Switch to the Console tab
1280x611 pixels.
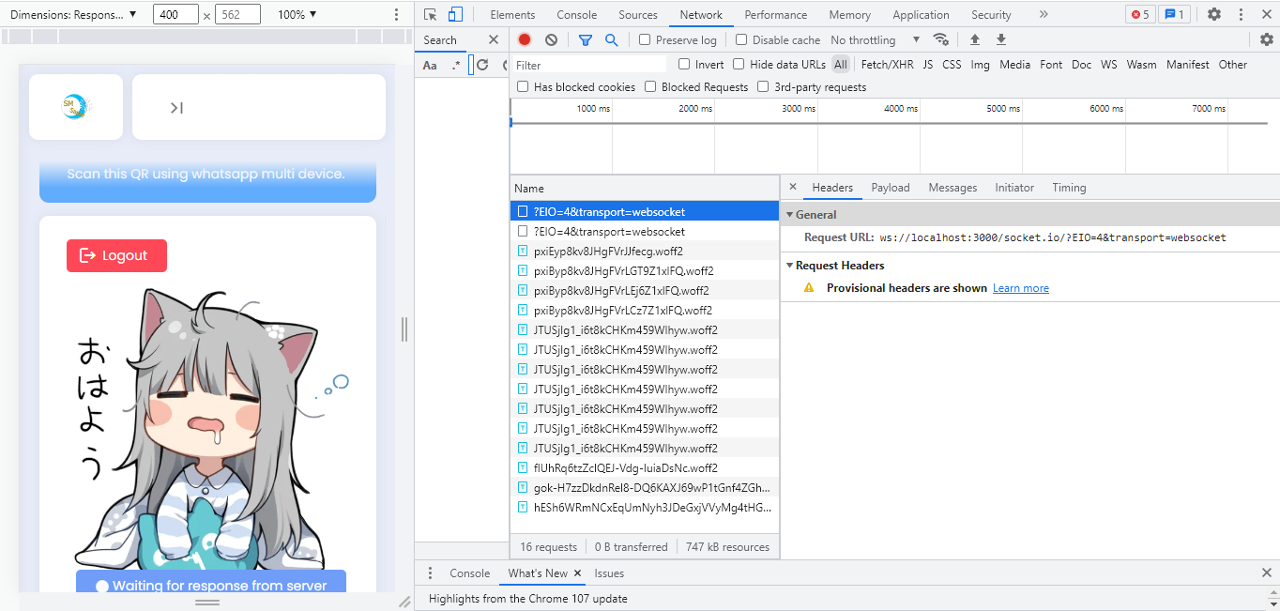[x=576, y=15]
